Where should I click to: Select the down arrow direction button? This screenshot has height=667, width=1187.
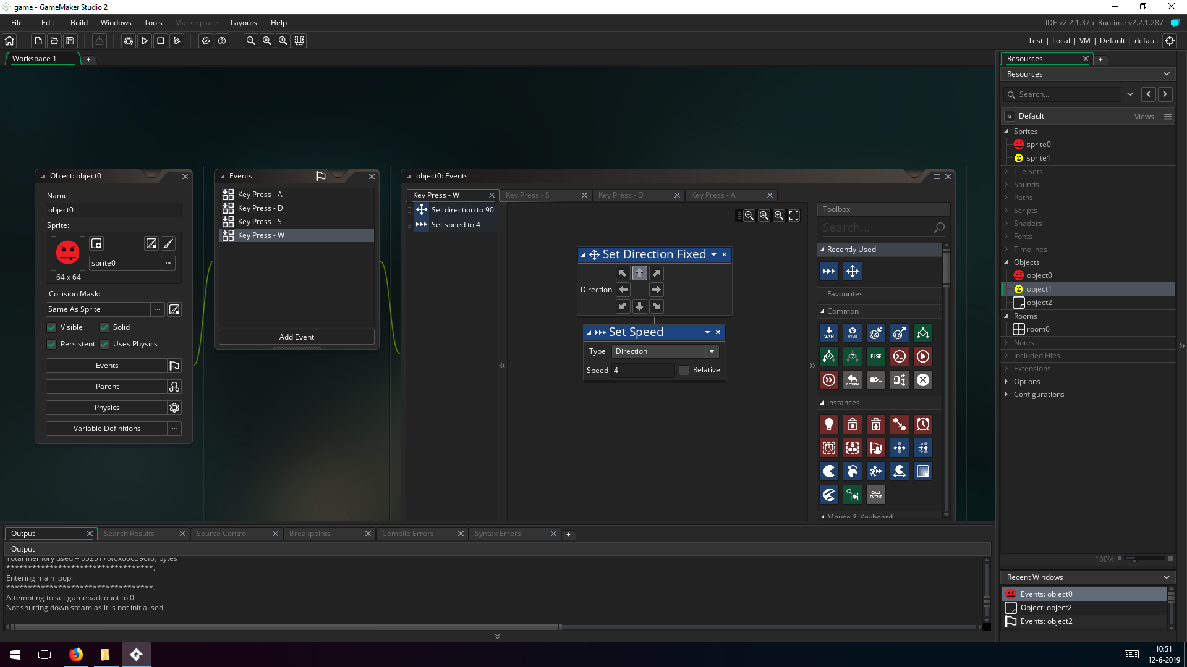(x=639, y=306)
